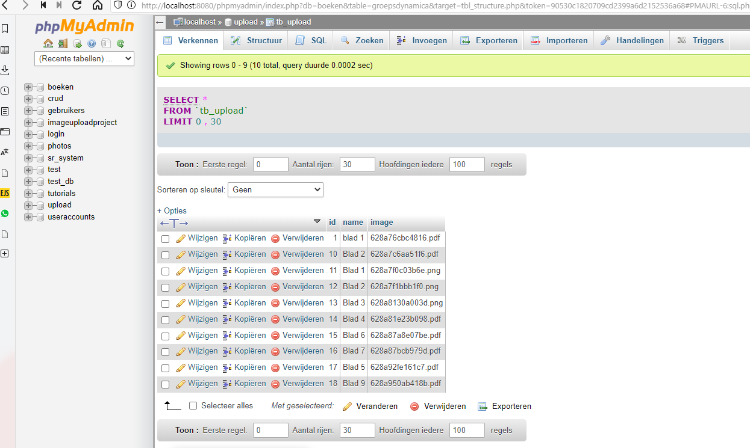Click copy icon for row id 11

pyautogui.click(x=227, y=271)
